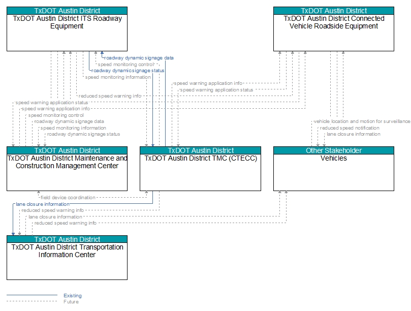Click the 'Future' legend label
This screenshot has height=311, width=411.
pyautogui.click(x=71, y=301)
